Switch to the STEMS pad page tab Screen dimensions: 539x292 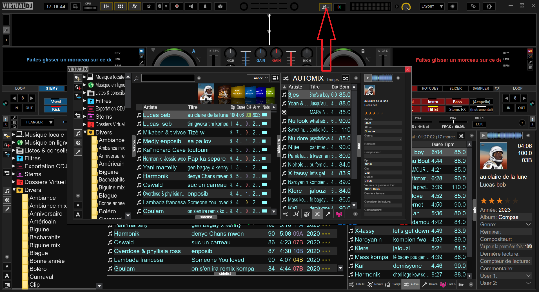[52, 89]
